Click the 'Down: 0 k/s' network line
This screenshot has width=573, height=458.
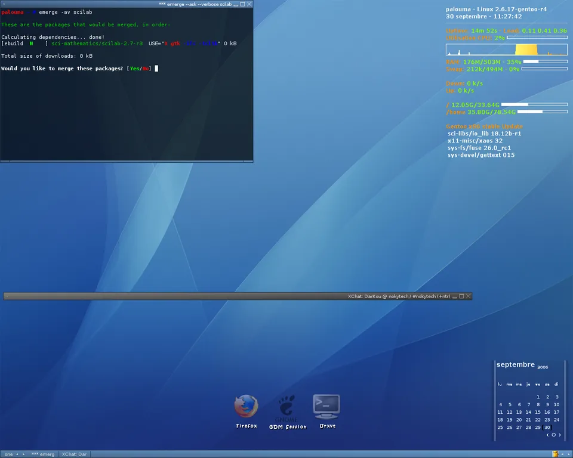click(x=464, y=83)
